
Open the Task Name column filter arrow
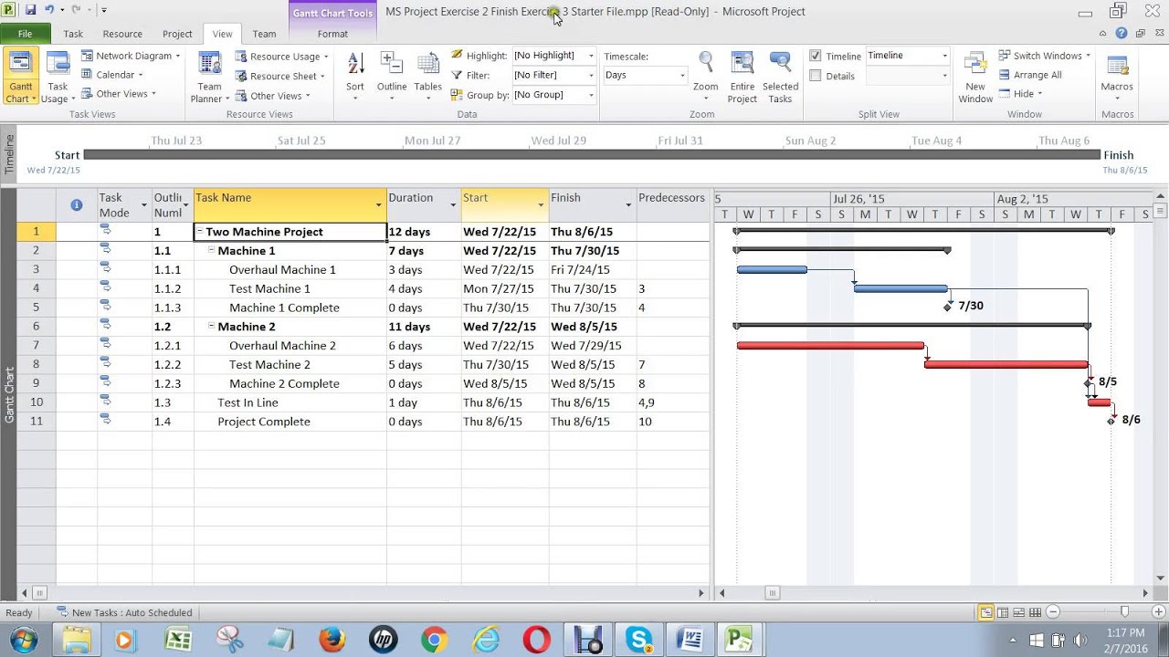coord(379,205)
